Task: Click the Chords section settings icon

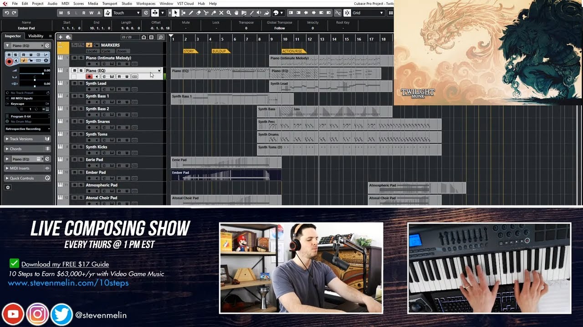Action: pyautogui.click(x=47, y=149)
